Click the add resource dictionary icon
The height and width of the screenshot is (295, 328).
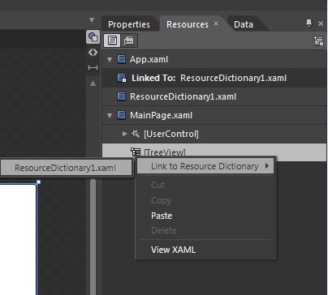[318, 41]
